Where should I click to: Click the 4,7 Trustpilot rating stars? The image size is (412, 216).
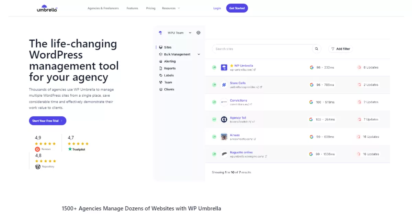tap(78, 143)
